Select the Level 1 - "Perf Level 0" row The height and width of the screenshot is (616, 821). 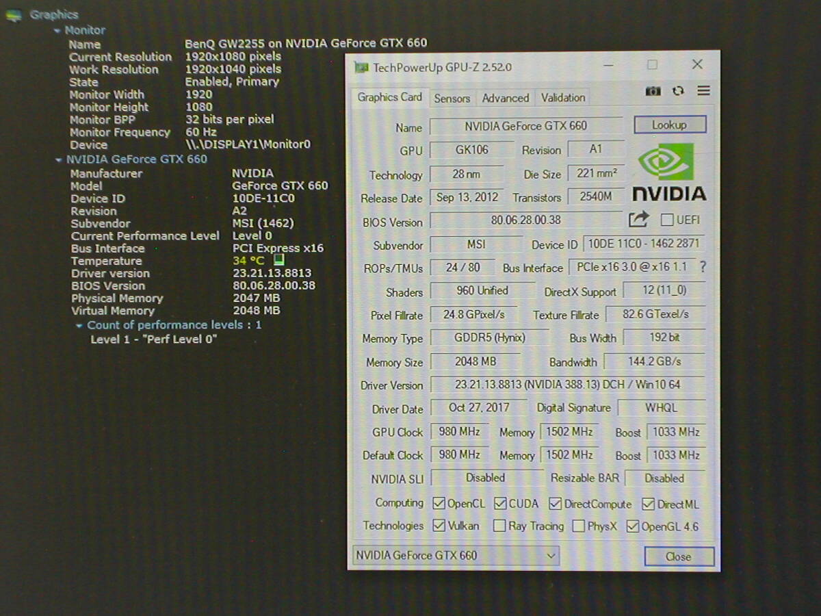click(x=154, y=339)
